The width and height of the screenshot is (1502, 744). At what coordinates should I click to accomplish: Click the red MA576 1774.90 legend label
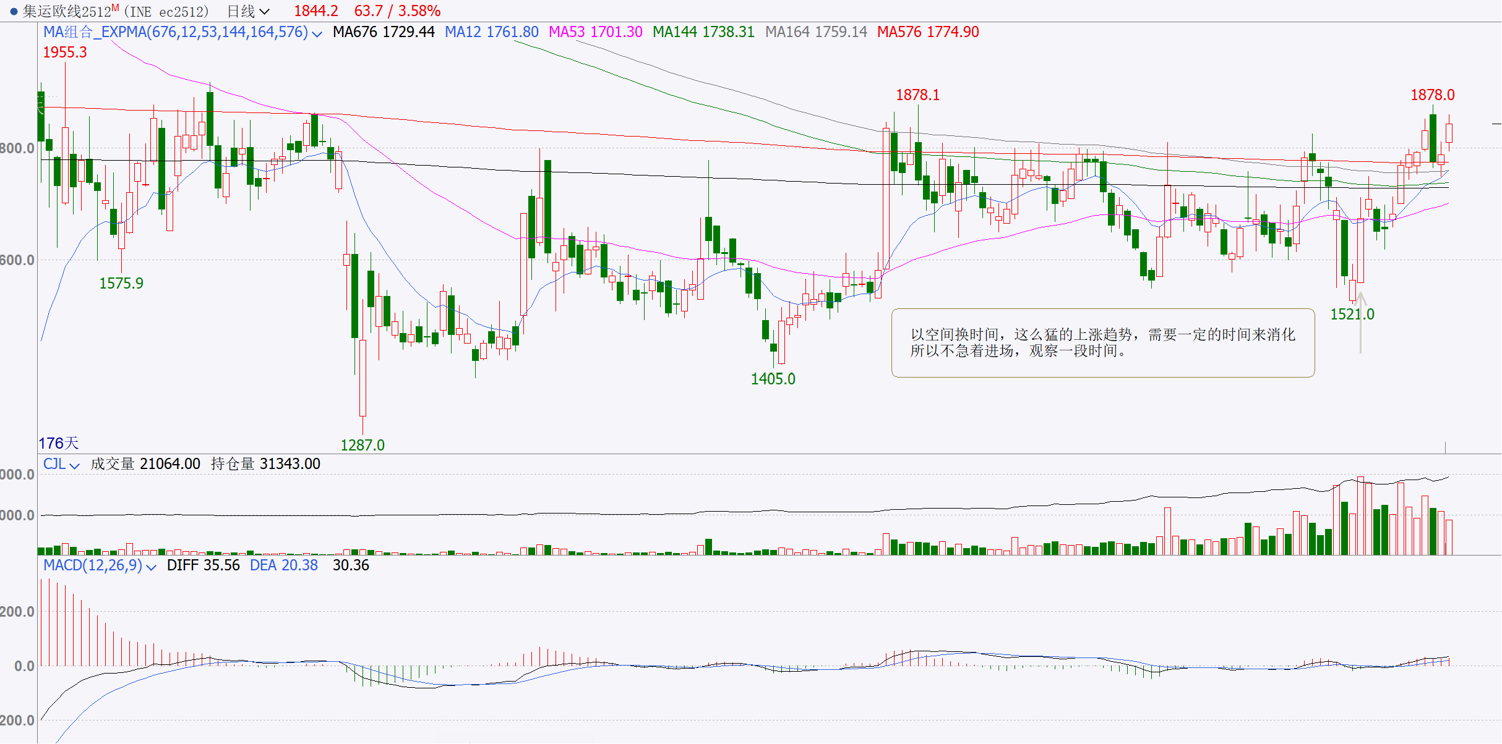(x=928, y=32)
